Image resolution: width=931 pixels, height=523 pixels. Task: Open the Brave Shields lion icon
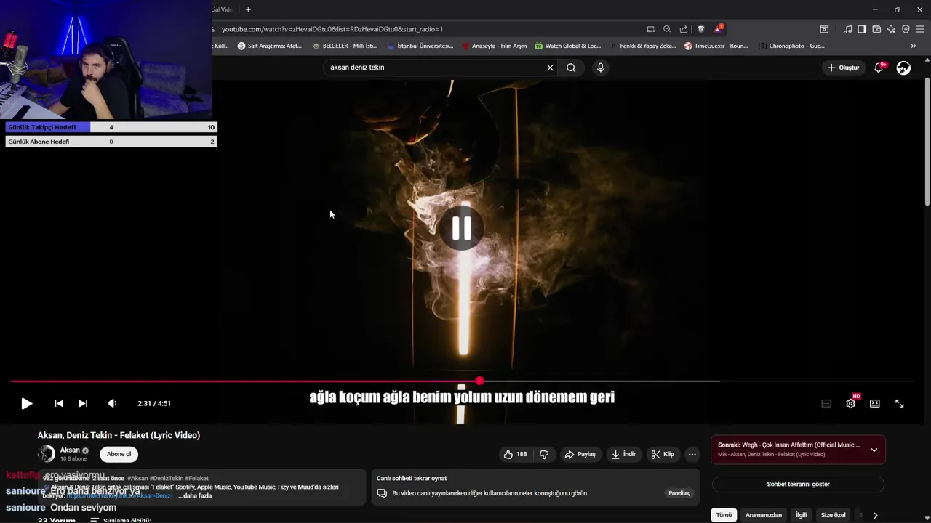pyautogui.click(x=701, y=29)
